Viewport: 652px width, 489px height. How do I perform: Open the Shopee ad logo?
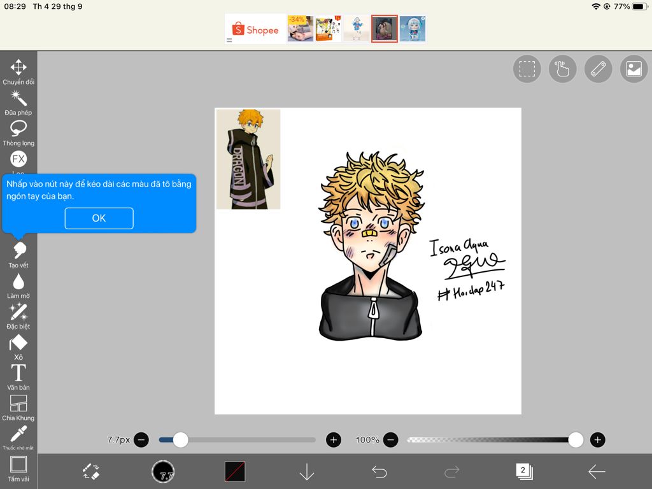[x=255, y=29]
